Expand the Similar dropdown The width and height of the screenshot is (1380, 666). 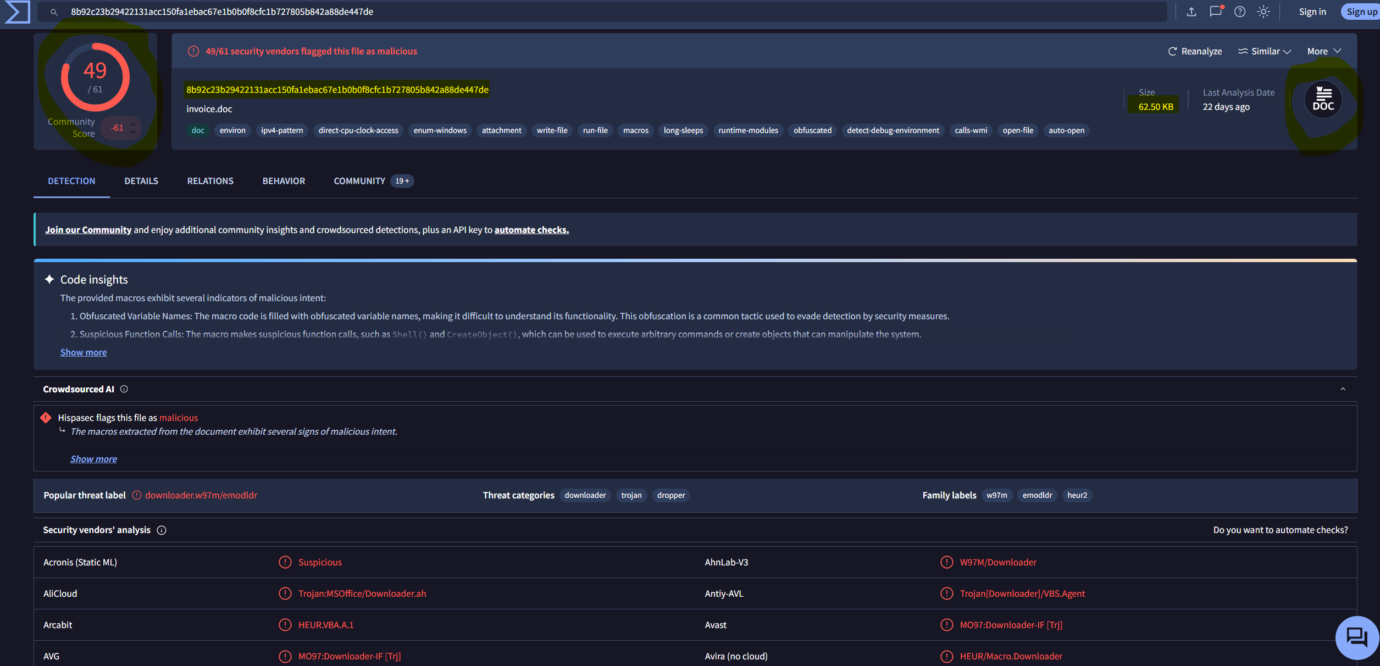coord(1265,51)
